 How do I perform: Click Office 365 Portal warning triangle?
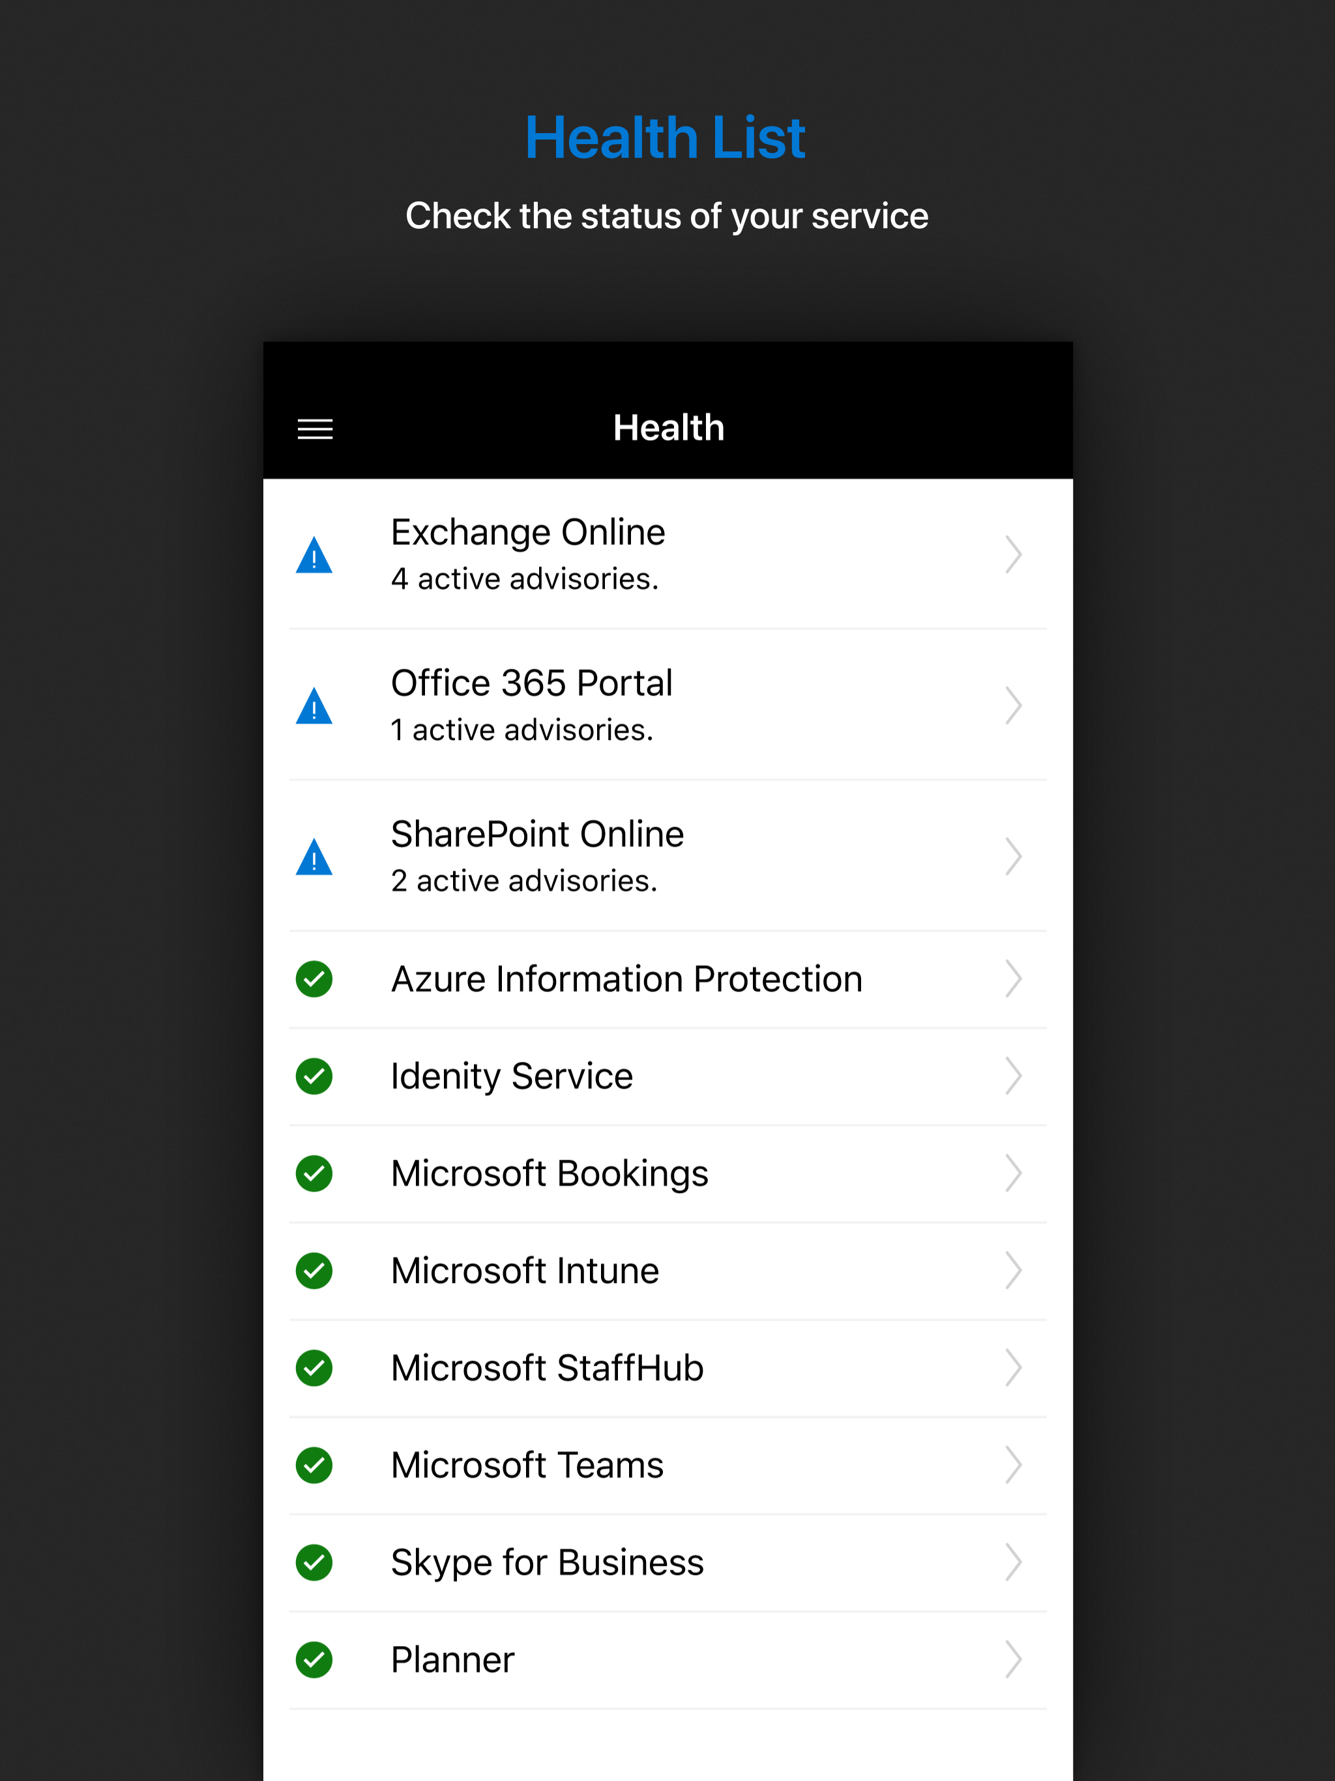click(314, 706)
